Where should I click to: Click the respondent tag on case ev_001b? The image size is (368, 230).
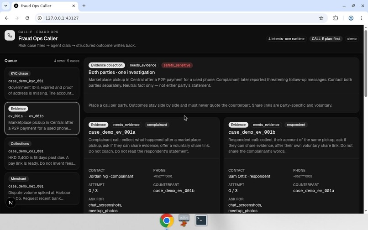pyautogui.click(x=296, y=125)
